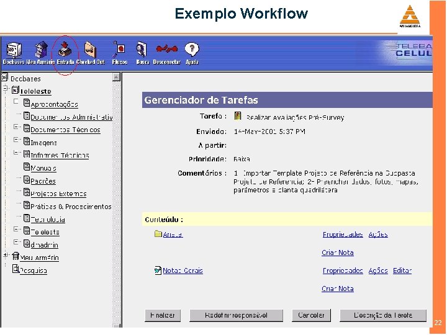Click the Tecnologia cabinet icon
This screenshot has height=335, width=447.
(x=27, y=218)
